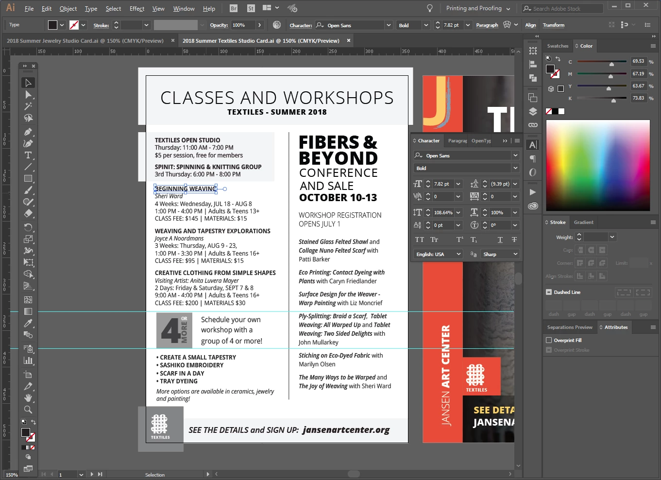
Task: Switch to the Swatches panel tab
Action: (x=558, y=46)
